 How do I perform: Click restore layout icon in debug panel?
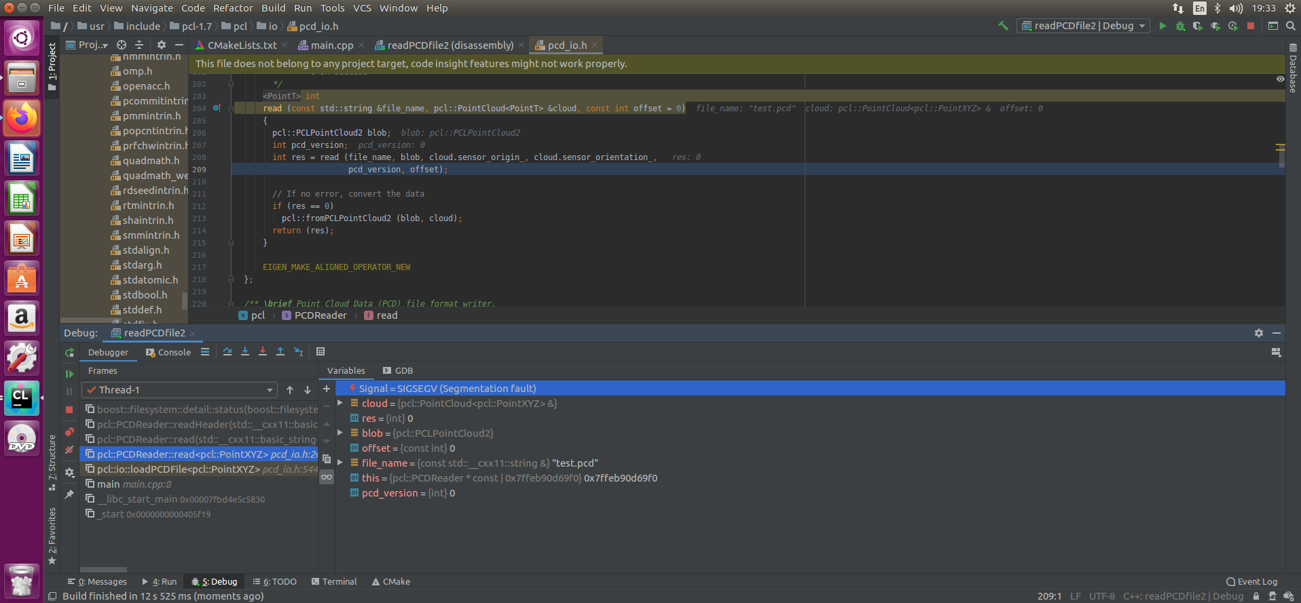1276,352
